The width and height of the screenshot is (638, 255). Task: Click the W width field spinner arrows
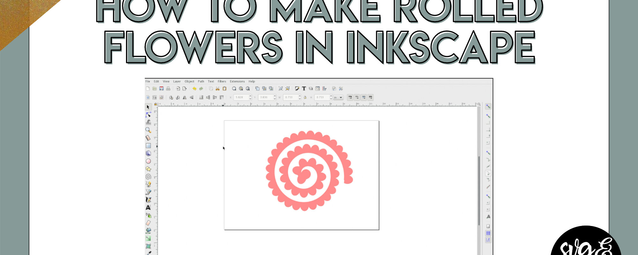300,98
